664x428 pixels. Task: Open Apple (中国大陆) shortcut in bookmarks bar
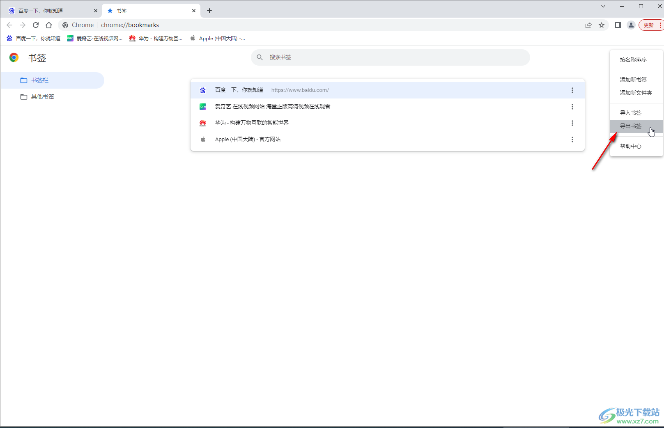coord(217,38)
